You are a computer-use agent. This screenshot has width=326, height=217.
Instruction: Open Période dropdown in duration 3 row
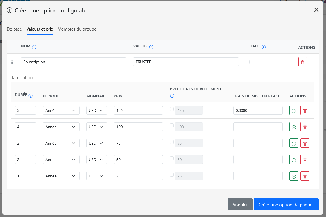[61, 143]
